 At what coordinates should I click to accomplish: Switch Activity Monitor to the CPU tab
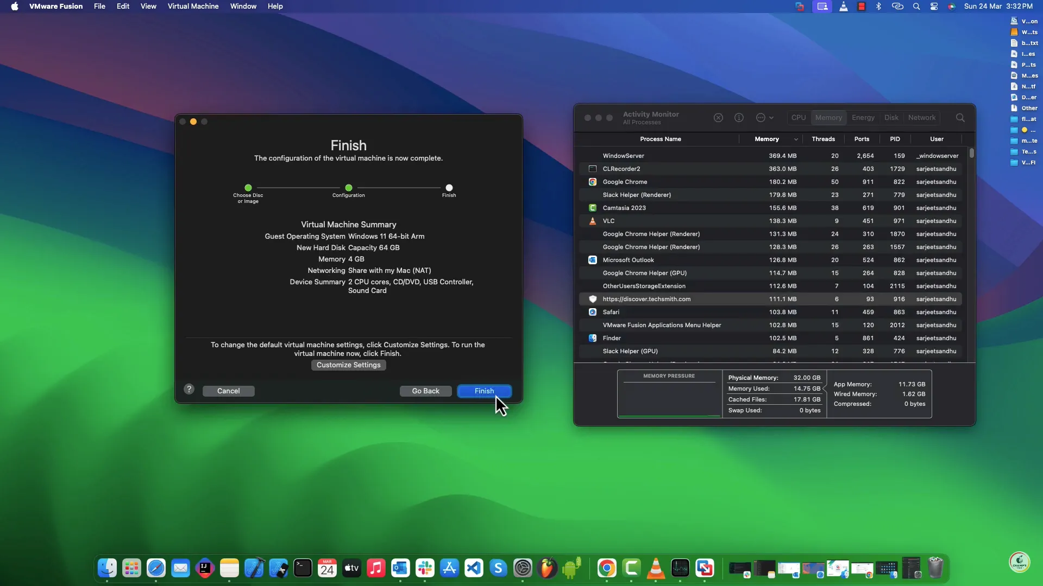pos(799,118)
